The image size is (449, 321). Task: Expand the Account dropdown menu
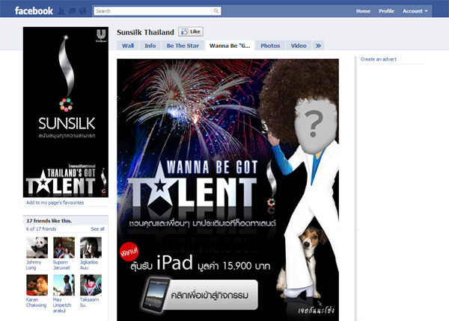click(415, 11)
